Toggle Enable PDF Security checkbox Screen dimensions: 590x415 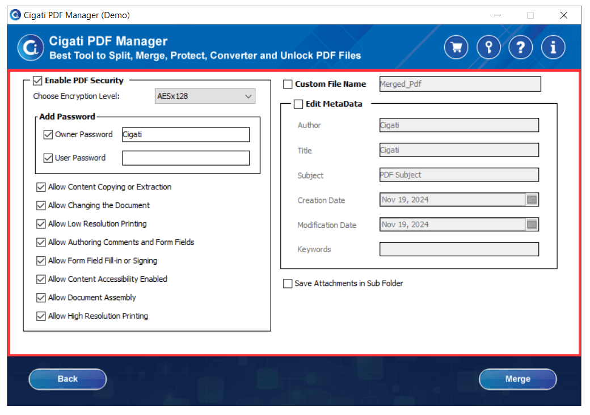tap(37, 81)
